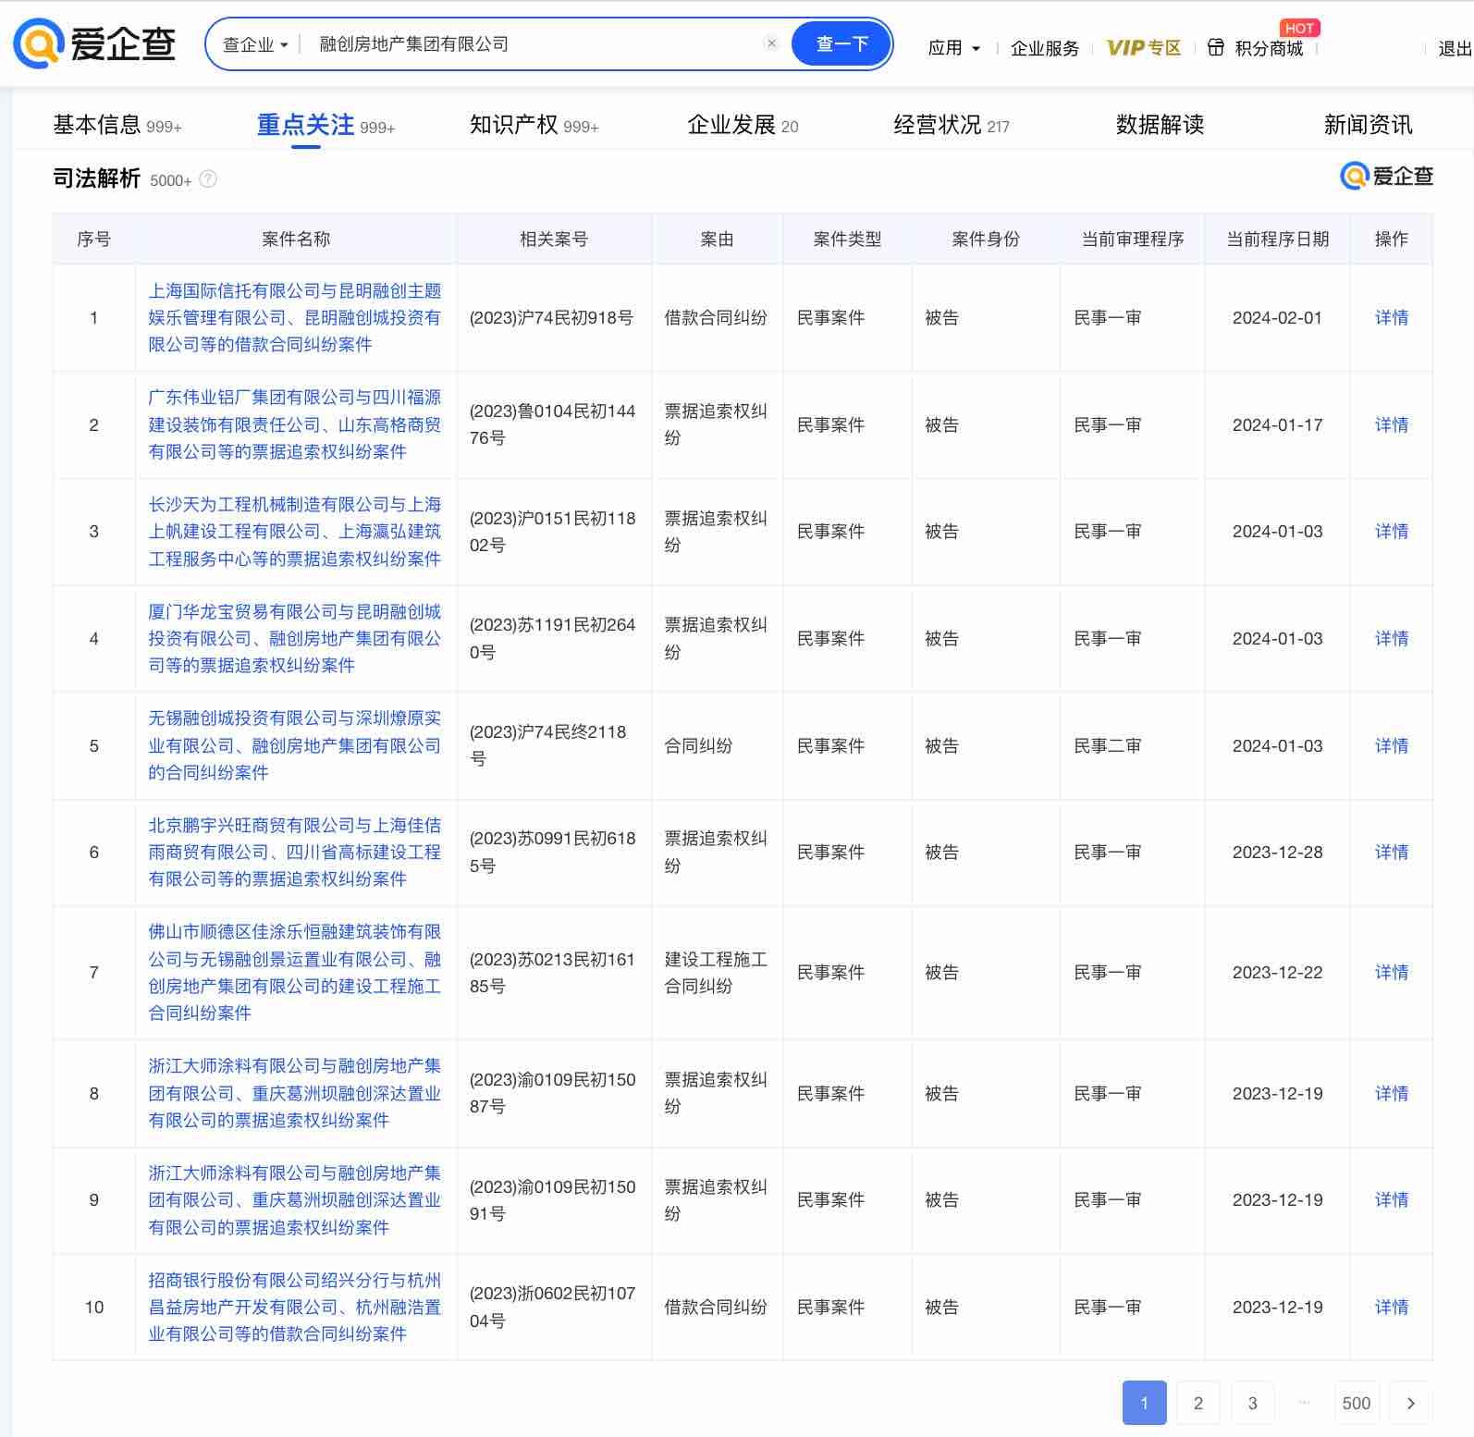Click the 查一下 search button

coord(841,43)
